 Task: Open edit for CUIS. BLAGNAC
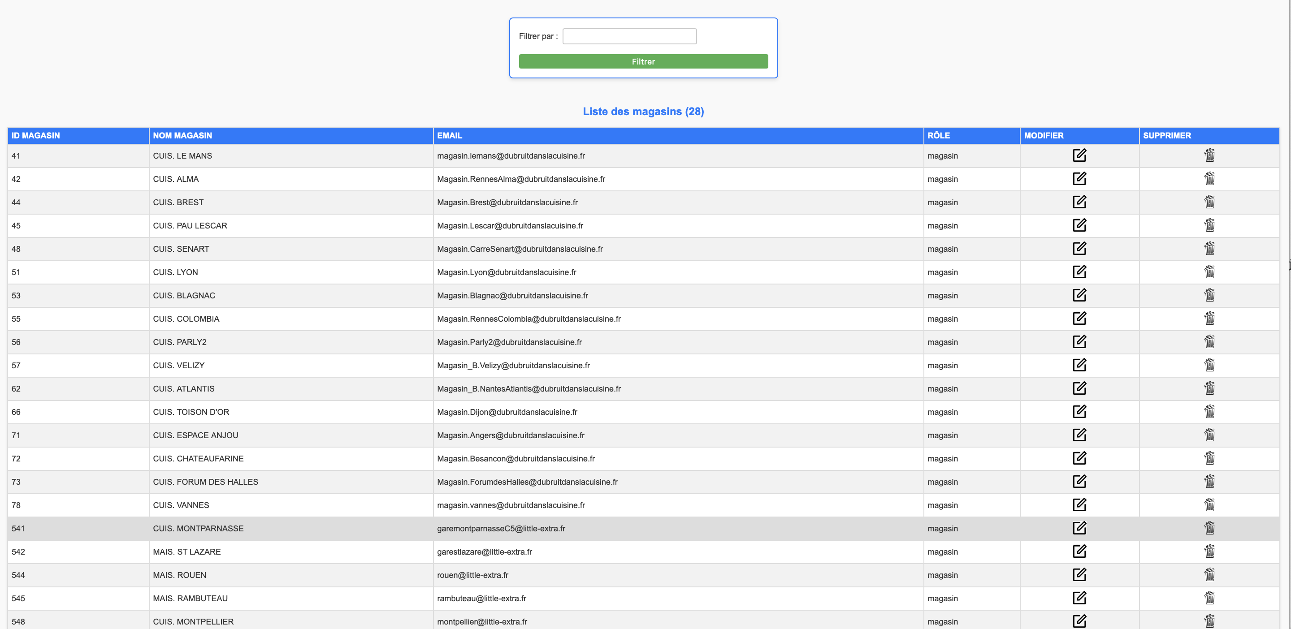(1079, 295)
